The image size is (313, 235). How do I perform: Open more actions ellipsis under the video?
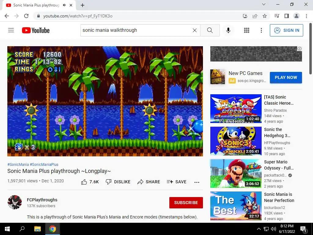[x=197, y=182]
